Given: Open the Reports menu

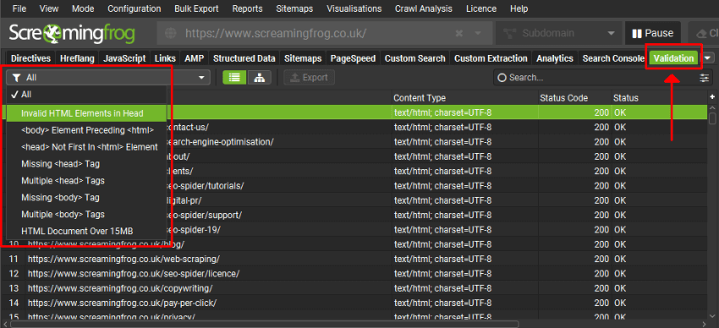Looking at the screenshot, I should (247, 8).
